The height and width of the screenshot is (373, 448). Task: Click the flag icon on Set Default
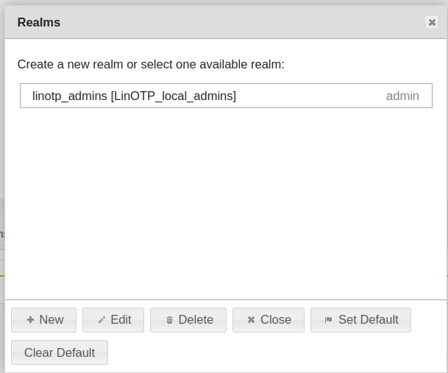click(329, 320)
